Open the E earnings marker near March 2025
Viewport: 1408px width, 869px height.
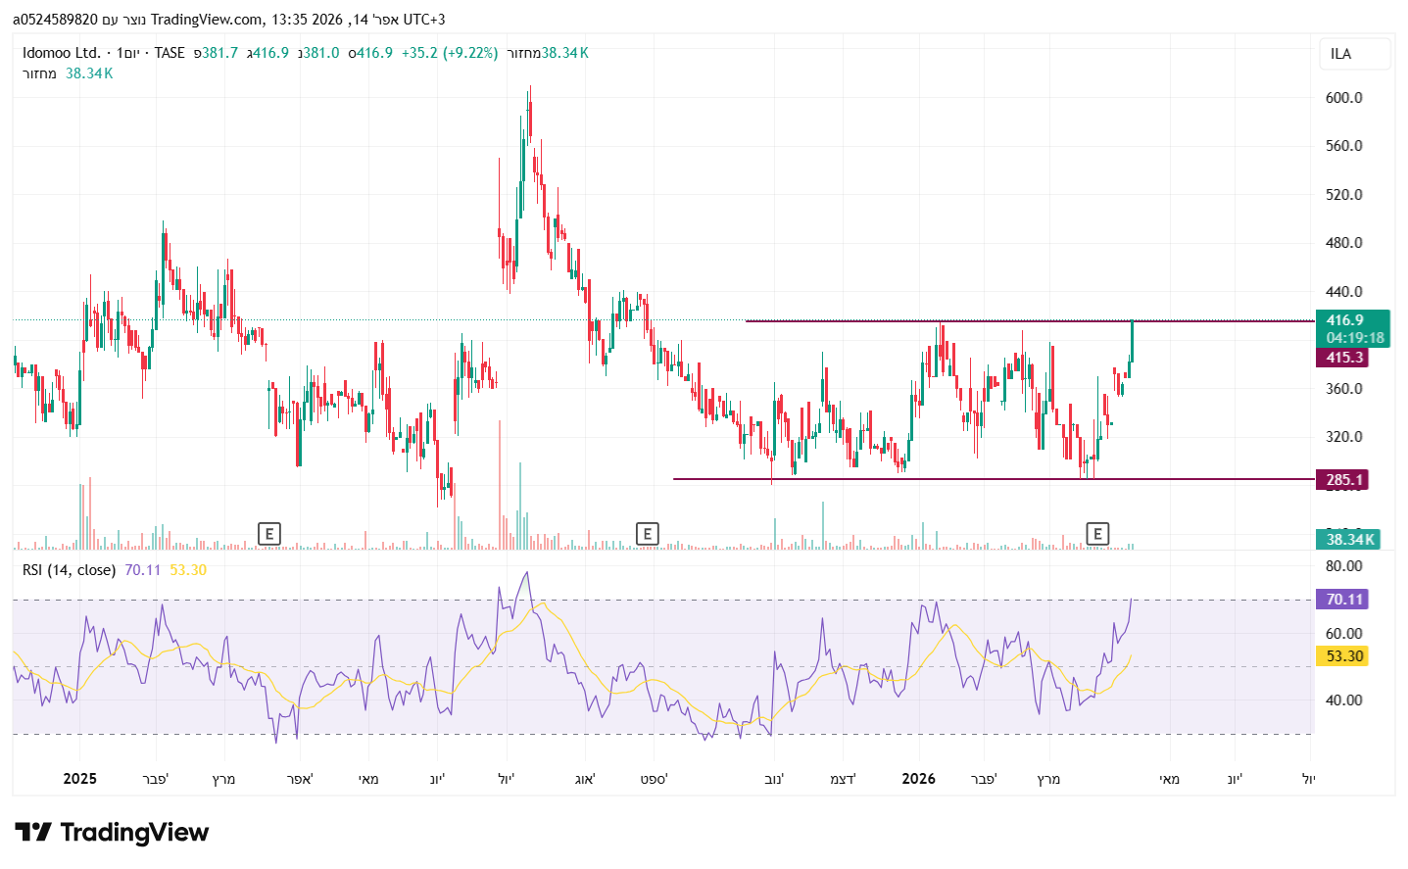(268, 534)
